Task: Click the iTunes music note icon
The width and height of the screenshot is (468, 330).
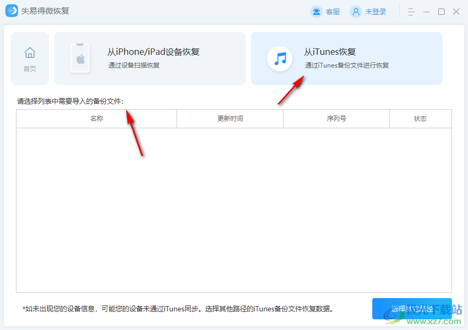Action: tap(280, 59)
